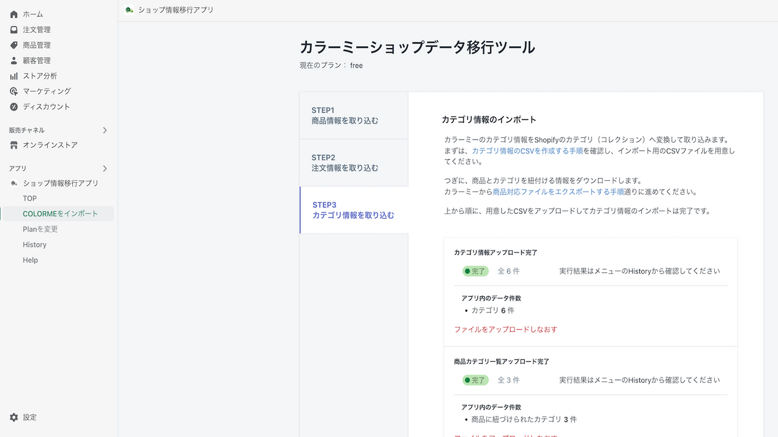Open 商品対応ファイルをエクスポートする手順 link
The height and width of the screenshot is (437, 778).
click(x=558, y=192)
